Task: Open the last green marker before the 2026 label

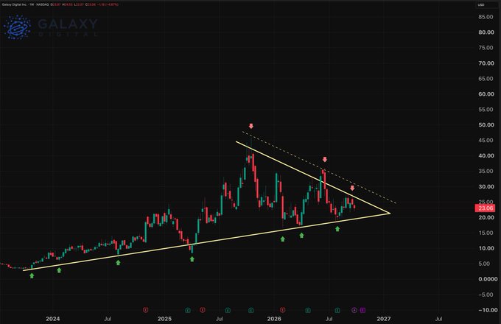Action: click(x=251, y=310)
